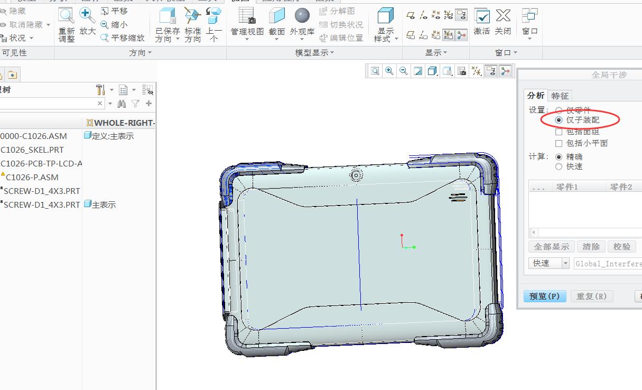Select the 仅零件 radio button
This screenshot has width=642, height=390.
pos(559,110)
